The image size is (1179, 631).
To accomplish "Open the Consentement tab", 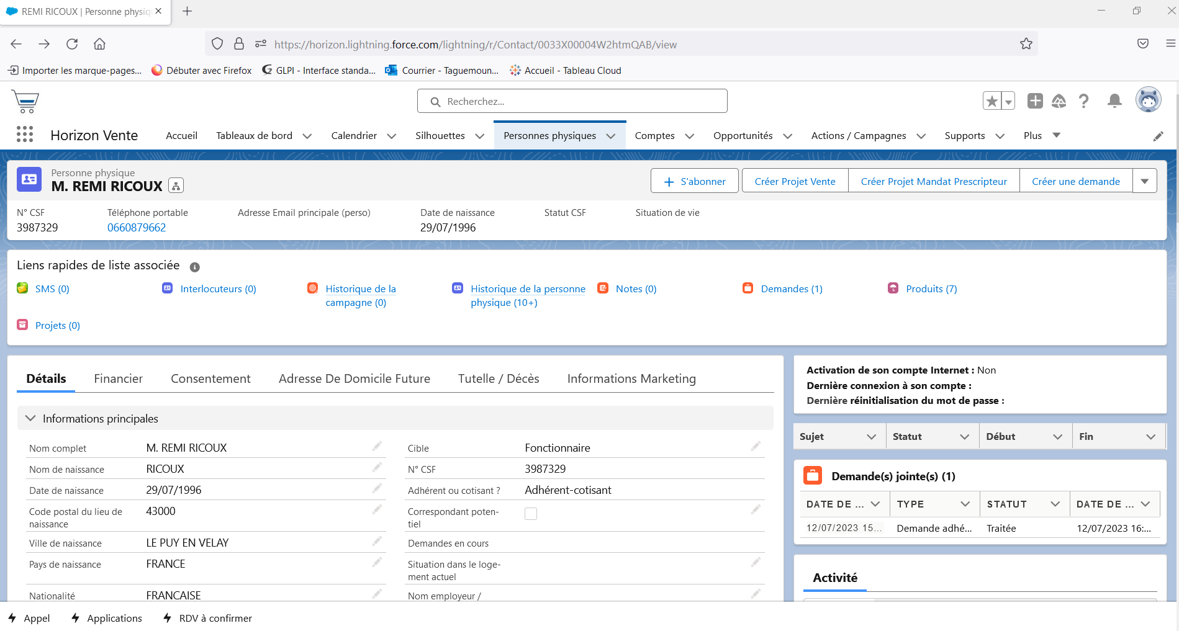I will 210,378.
